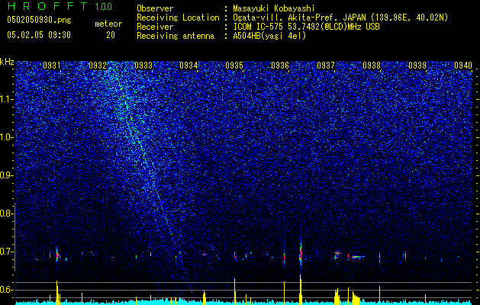The width and height of the screenshot is (480, 305).
Task: Select the Ogata-vill. Akita-Pref. JAPAN location text
Action: [340, 18]
